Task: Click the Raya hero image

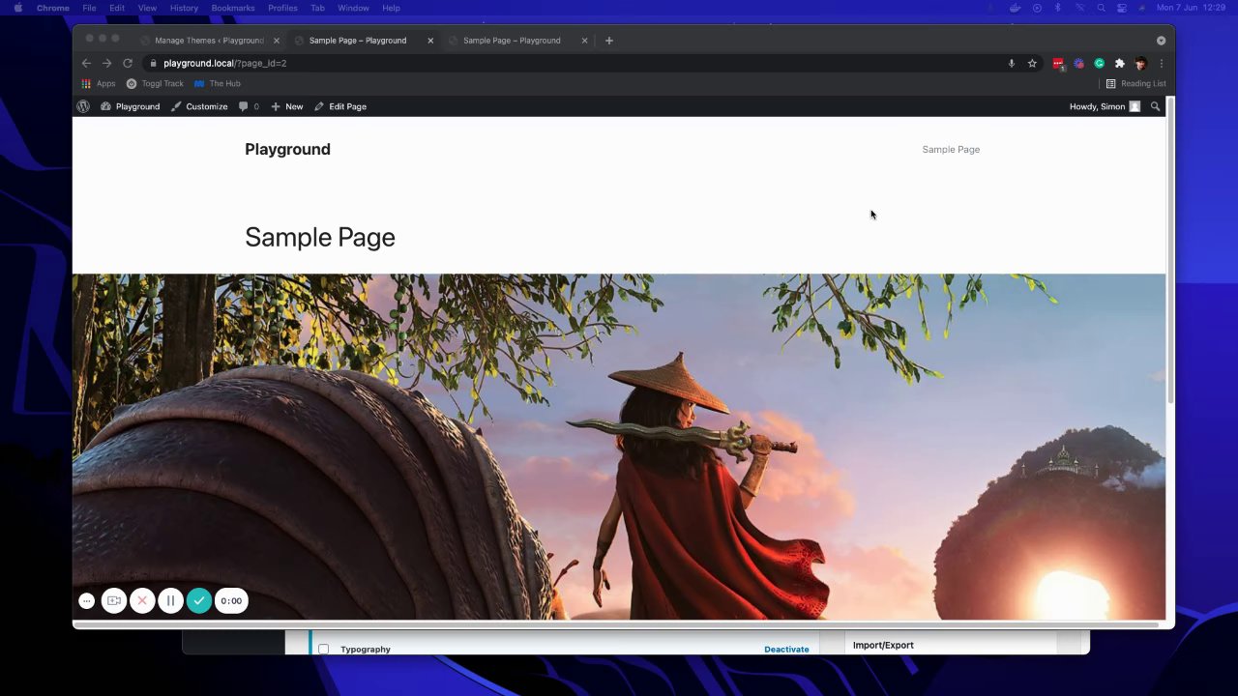Action: [619, 447]
